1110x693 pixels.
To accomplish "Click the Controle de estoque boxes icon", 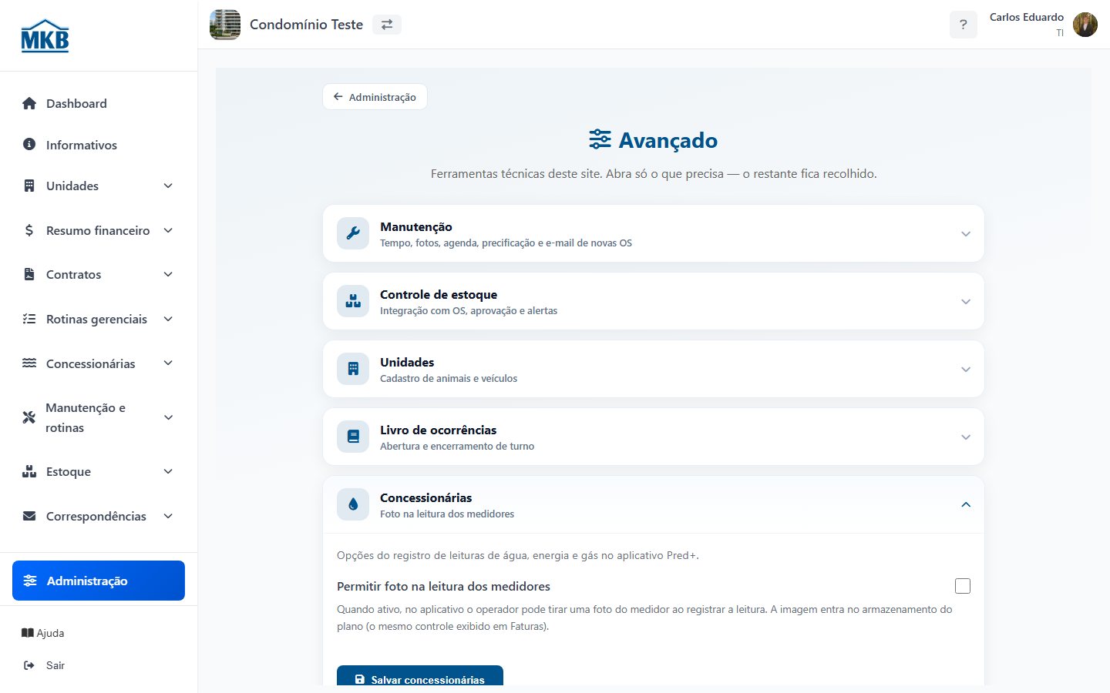I will [353, 301].
